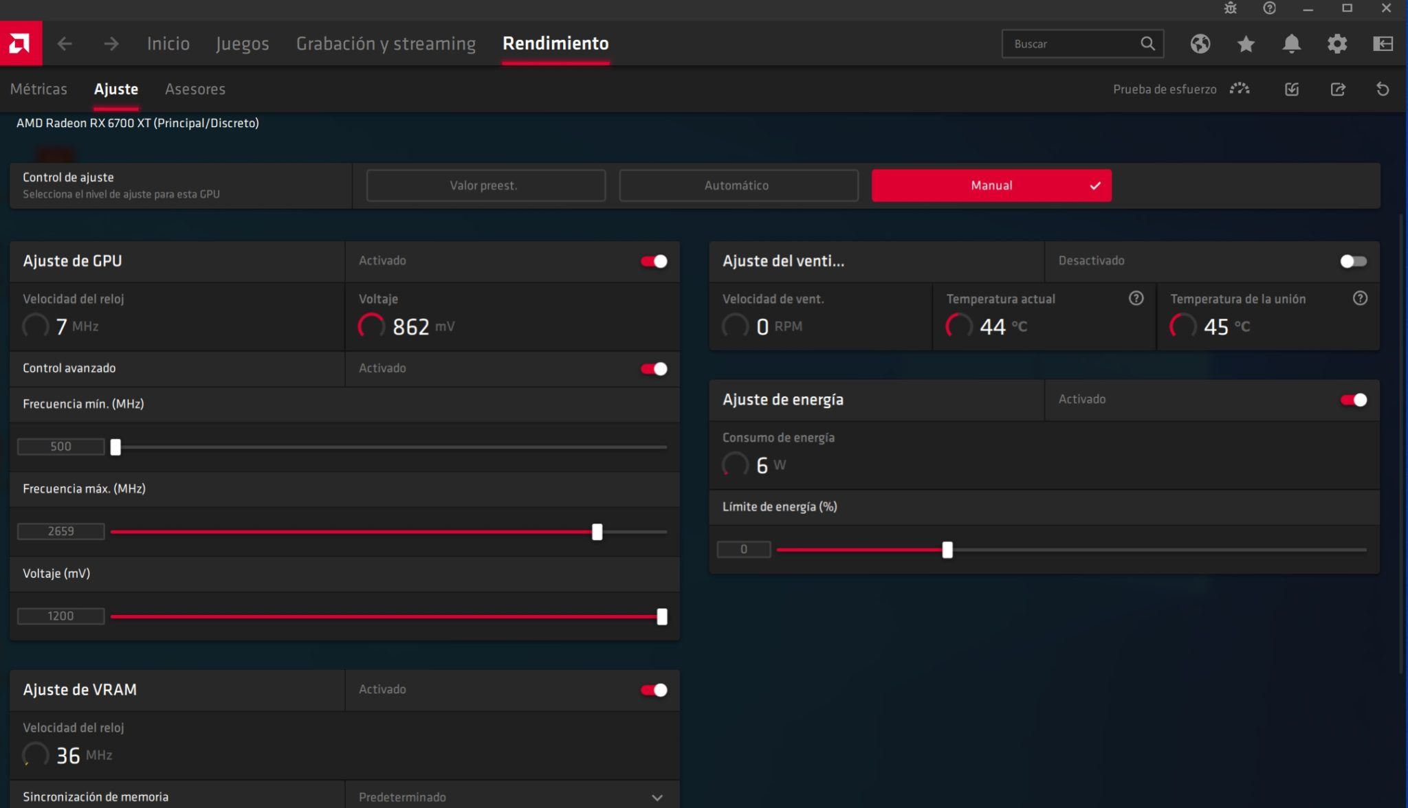Enable the Ajuste del ventilador toggle
Viewport: 1408px width, 808px height.
pyautogui.click(x=1354, y=261)
